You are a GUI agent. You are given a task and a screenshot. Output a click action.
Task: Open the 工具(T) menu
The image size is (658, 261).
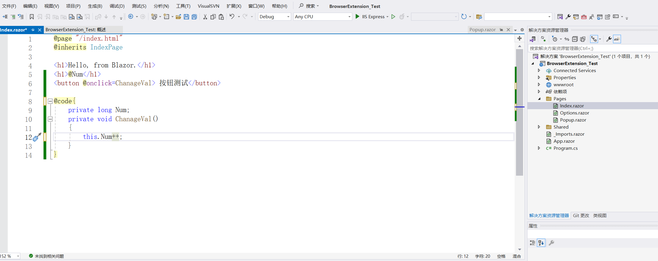183,6
